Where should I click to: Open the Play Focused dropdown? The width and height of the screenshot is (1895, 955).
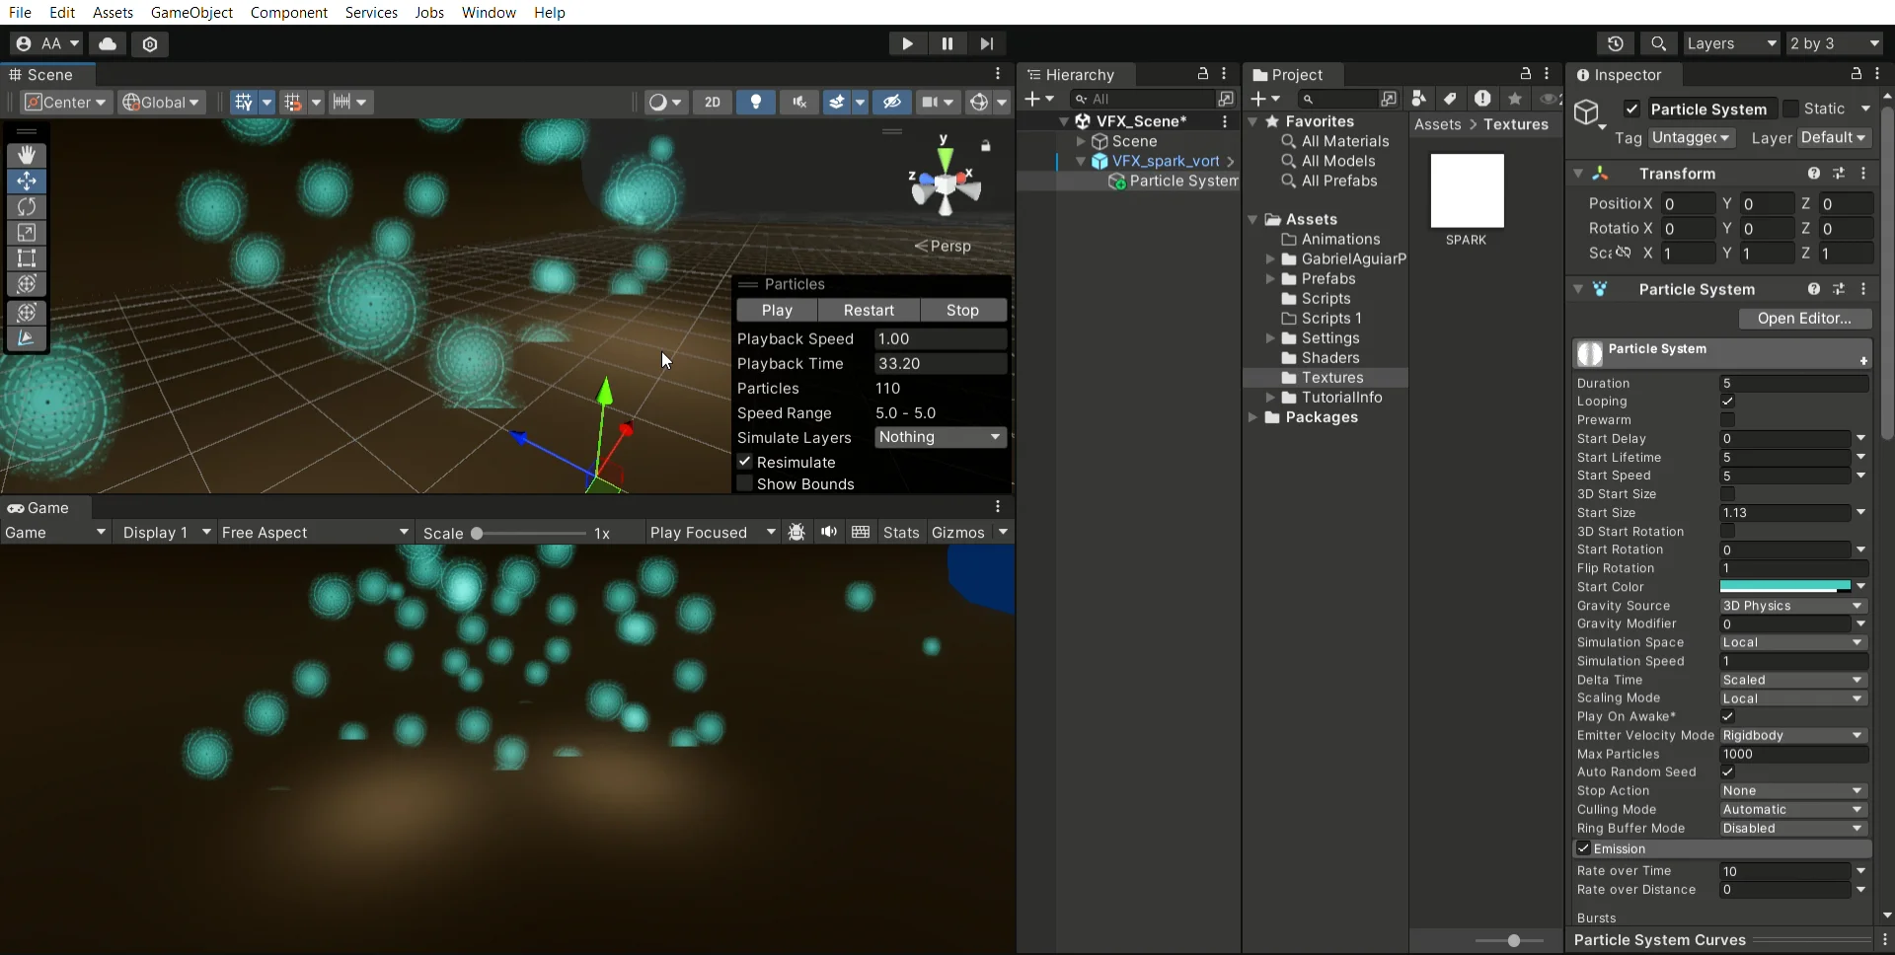713,532
